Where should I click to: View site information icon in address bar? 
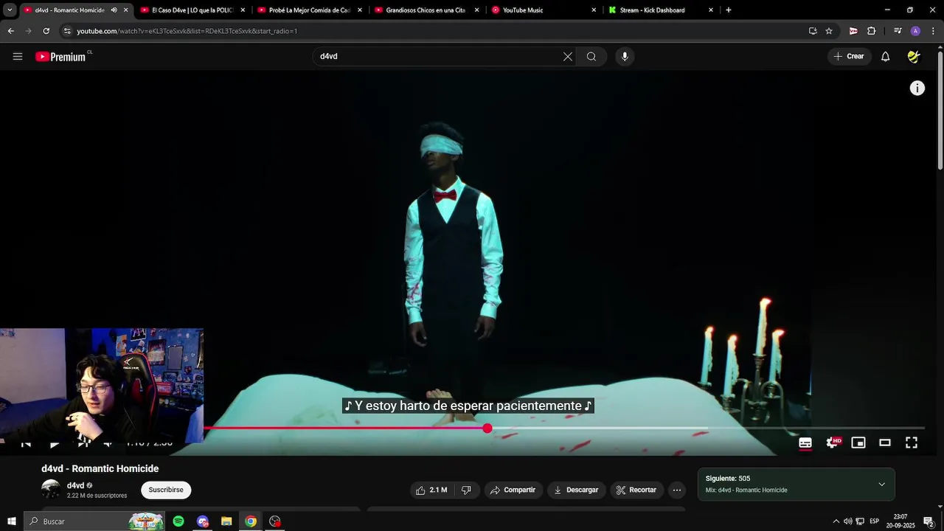[x=67, y=31]
